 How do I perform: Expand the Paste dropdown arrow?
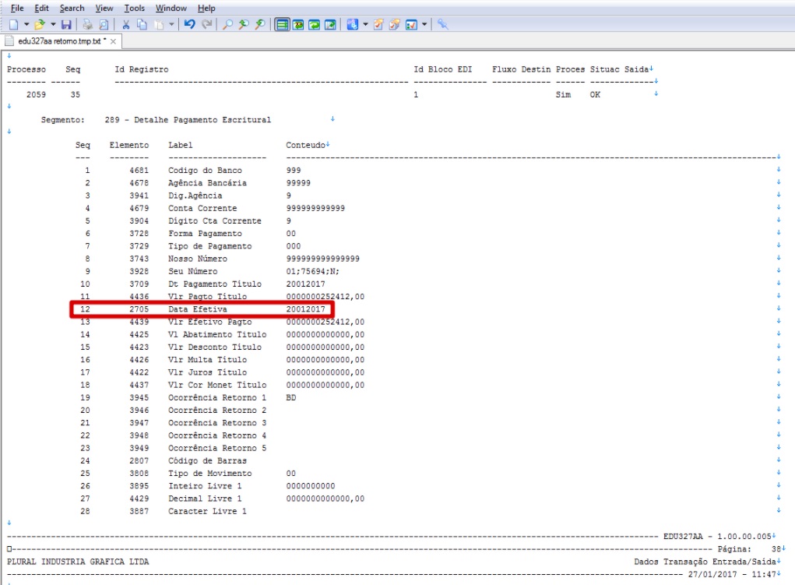point(171,24)
